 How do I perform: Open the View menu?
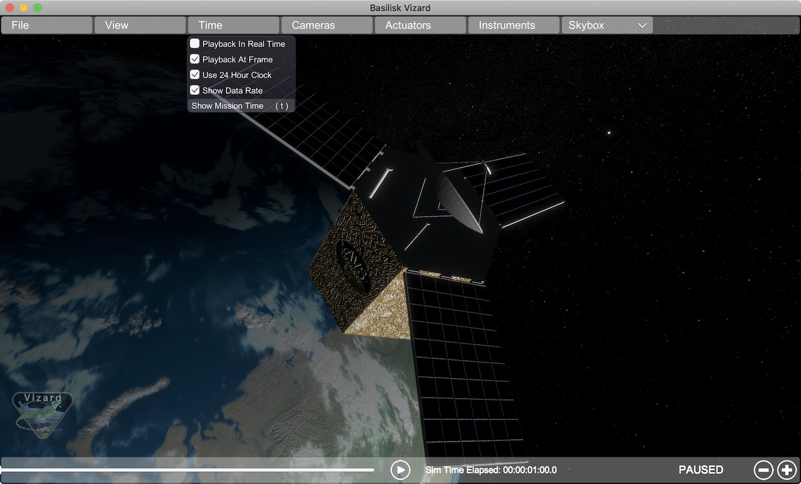pos(140,25)
